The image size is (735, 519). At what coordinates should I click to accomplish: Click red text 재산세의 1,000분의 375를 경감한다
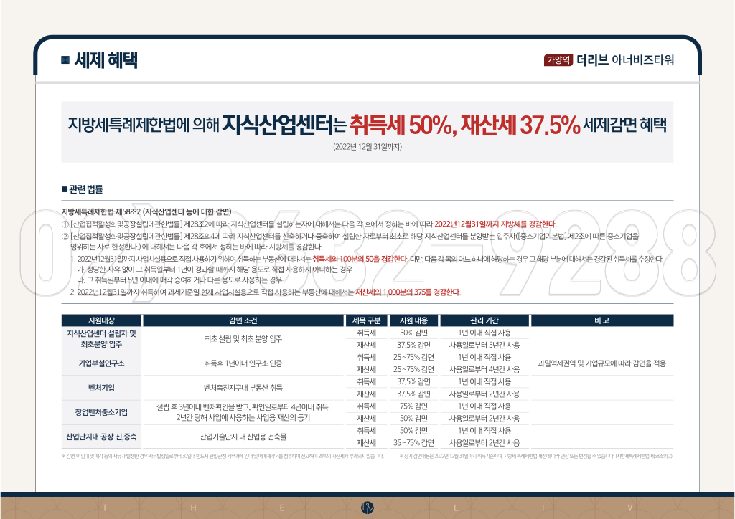(x=408, y=292)
